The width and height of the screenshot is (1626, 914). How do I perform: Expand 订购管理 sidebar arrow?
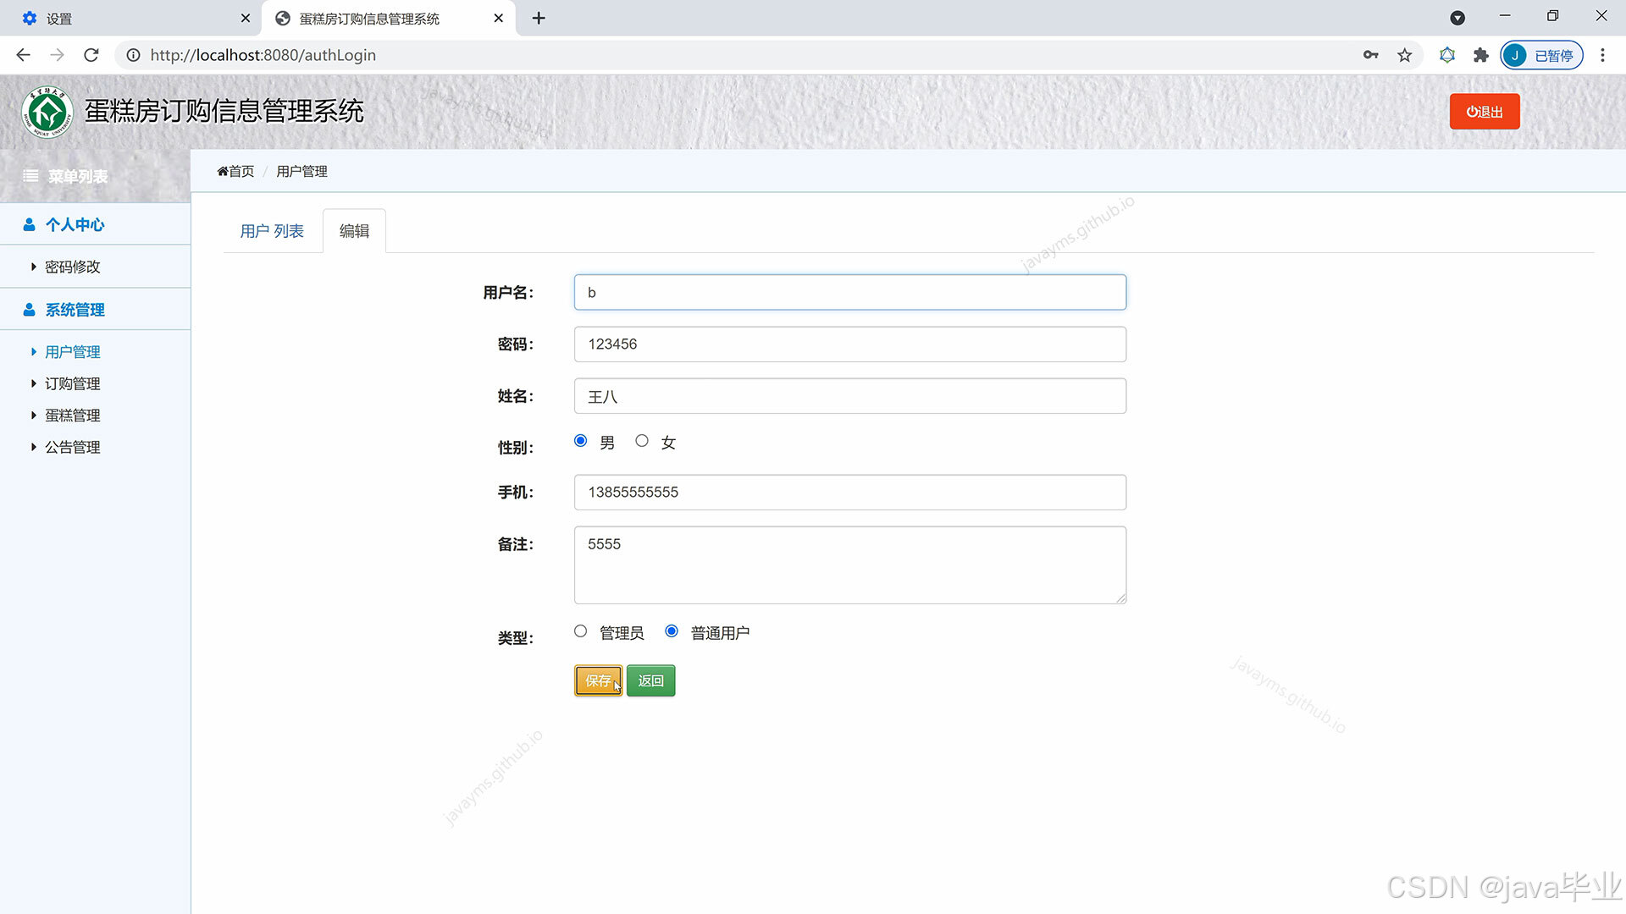click(34, 383)
